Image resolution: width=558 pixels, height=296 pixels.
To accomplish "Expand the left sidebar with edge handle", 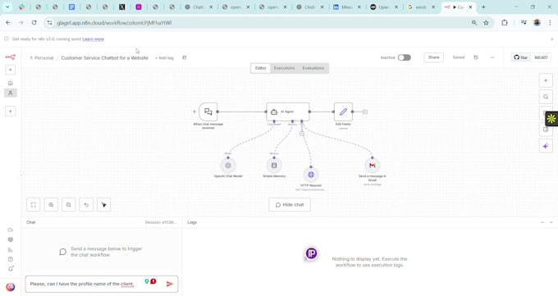I will tap(21, 175).
